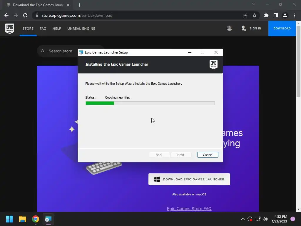Open the taskbar clock showing 4:32 PM

tap(279, 219)
